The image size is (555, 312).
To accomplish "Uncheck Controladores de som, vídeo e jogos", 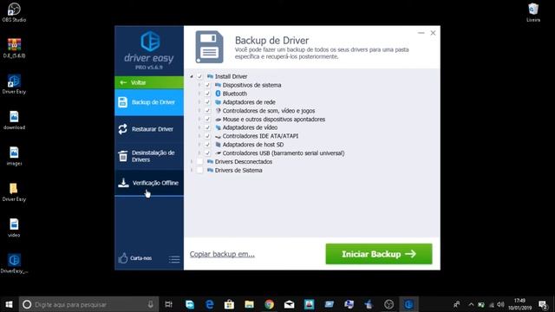I will [x=207, y=110].
